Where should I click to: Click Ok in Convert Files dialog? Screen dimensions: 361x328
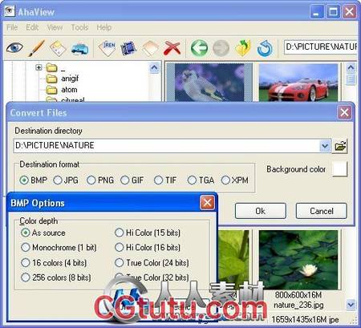261,211
